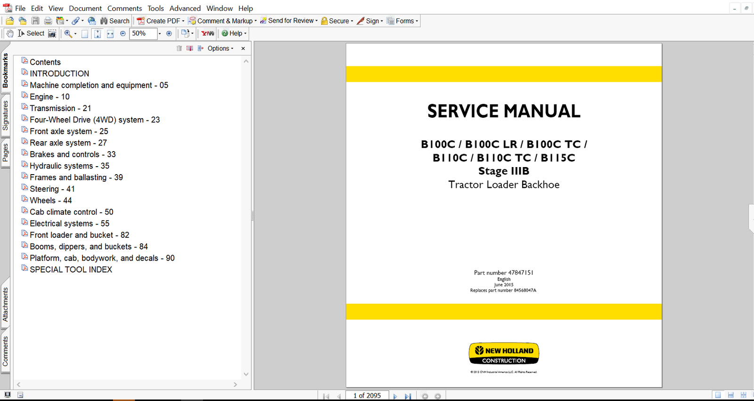
Task: Click the next page arrow
Action: coord(395,396)
